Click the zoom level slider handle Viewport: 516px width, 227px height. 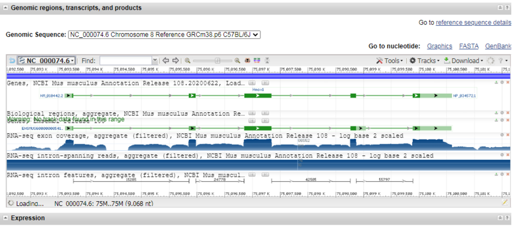(x=217, y=61)
